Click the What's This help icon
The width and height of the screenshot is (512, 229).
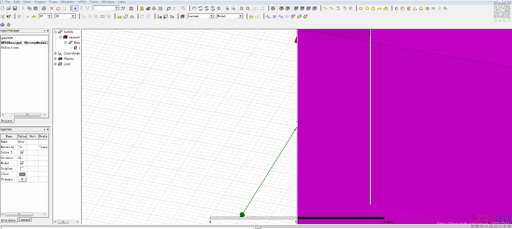pyautogui.click(x=9, y=17)
